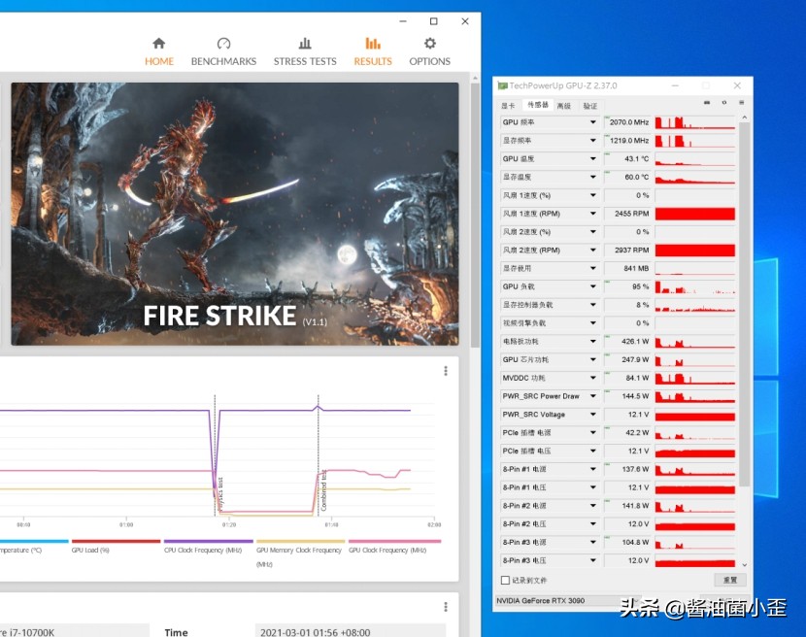
Task: Click the 2455 RPM fan 1 graph
Action: 695,214
